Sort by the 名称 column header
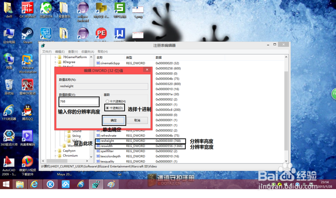This screenshot has height=198, width=336. click(x=110, y=57)
